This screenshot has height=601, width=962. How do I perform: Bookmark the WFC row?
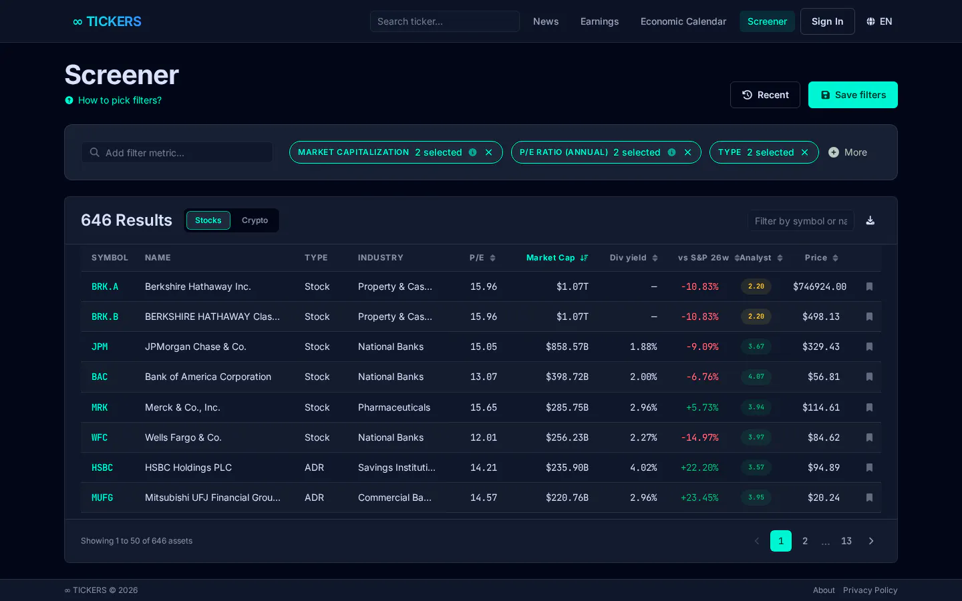point(869,437)
